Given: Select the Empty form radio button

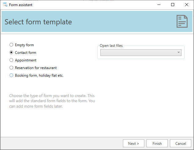Looking at the screenshot, I should pos(12,45).
